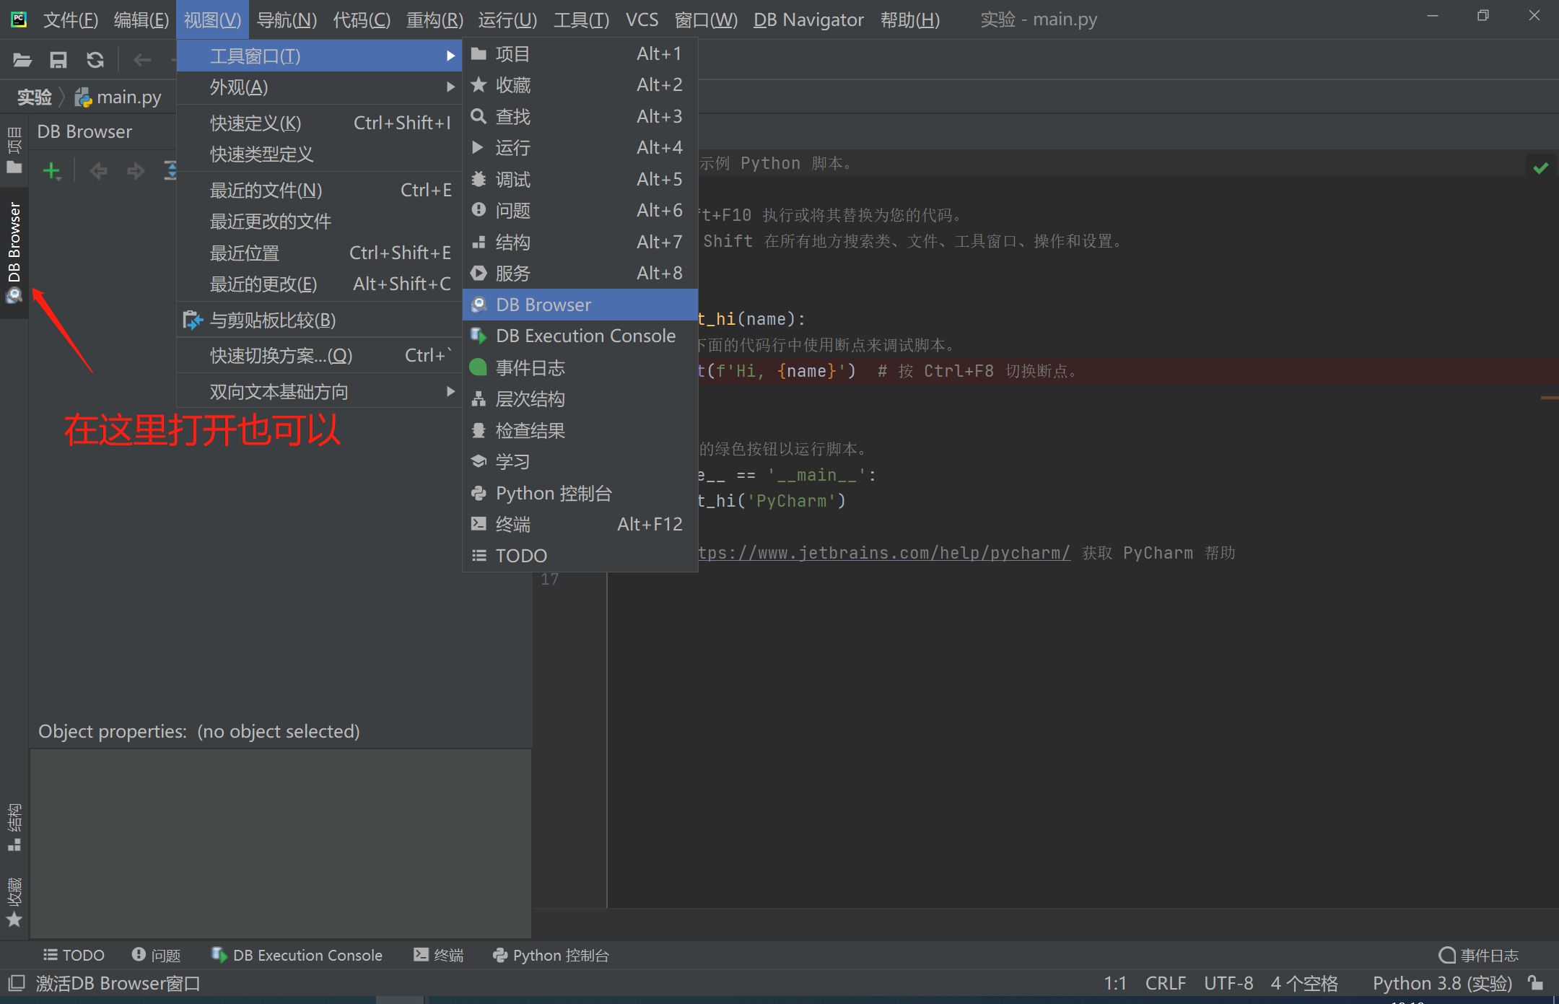Image resolution: width=1559 pixels, height=1004 pixels.
Task: Select 查找 in the tool windows submenu
Action: 580,116
